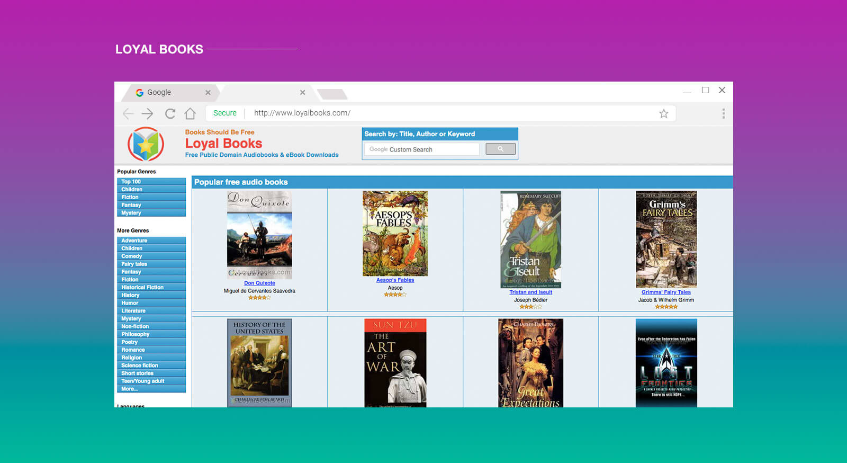Bookmark page using the star icon
This screenshot has width=847, height=463.
663,113
